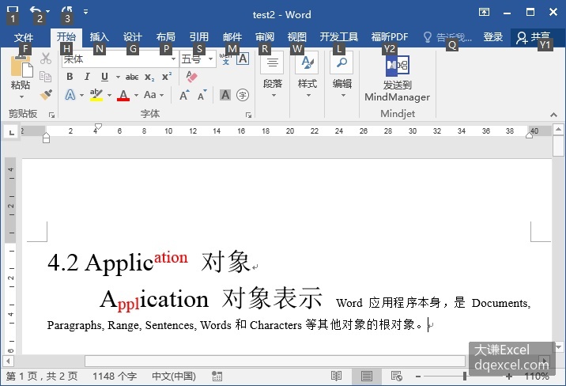Click the Save icon in Quick Access
The width and height of the screenshot is (566, 386).
click(13, 11)
